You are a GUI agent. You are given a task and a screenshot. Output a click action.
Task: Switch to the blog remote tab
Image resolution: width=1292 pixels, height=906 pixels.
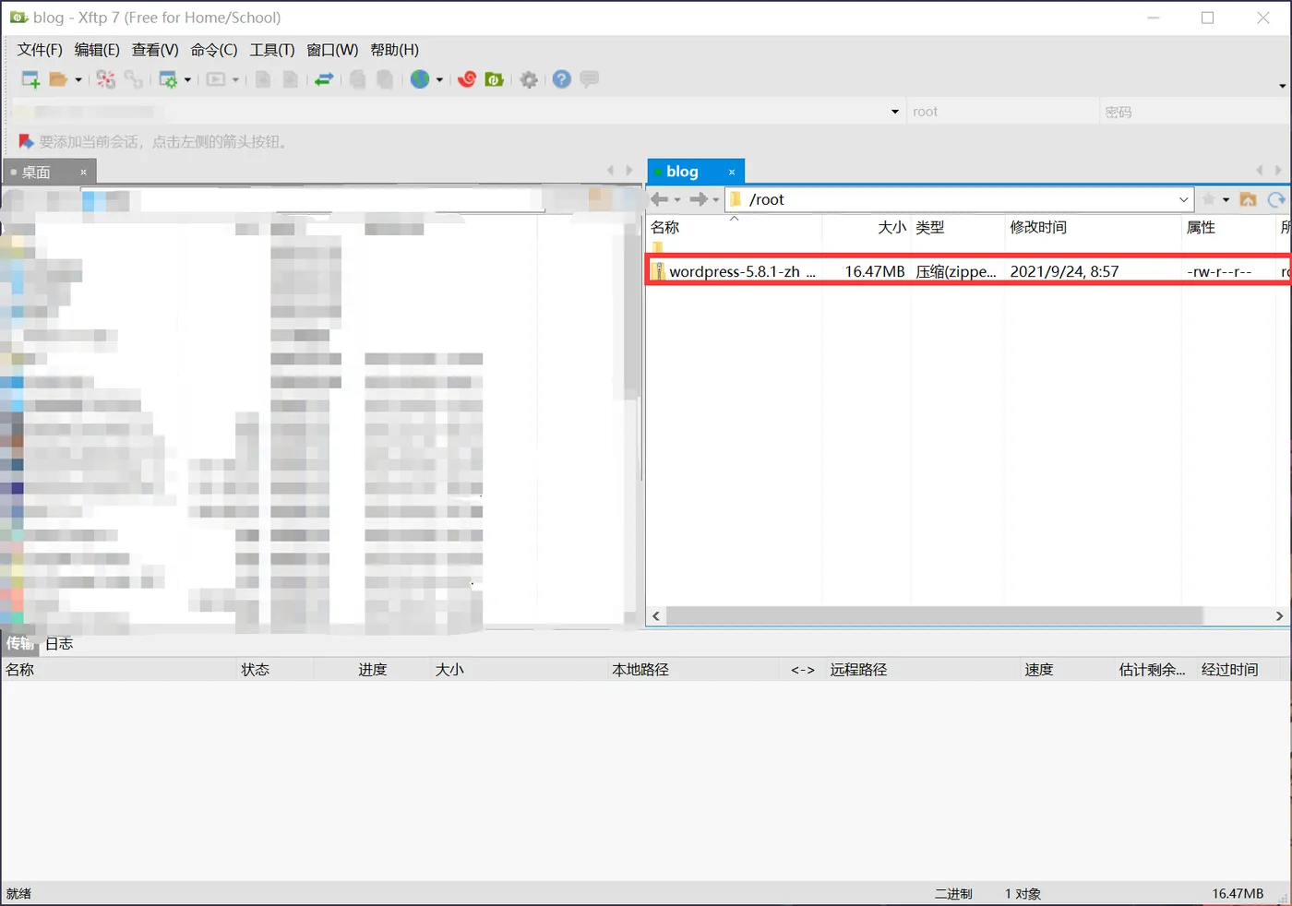click(x=696, y=172)
